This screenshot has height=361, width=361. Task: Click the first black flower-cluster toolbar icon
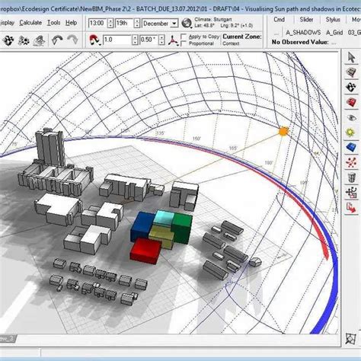[x=8, y=40]
